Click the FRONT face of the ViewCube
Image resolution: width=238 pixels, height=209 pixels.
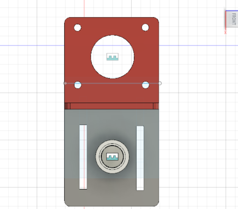(x=232, y=19)
